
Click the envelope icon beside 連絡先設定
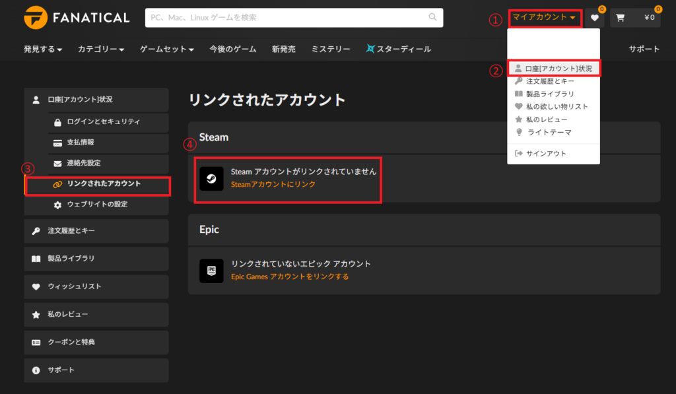pyautogui.click(x=57, y=164)
